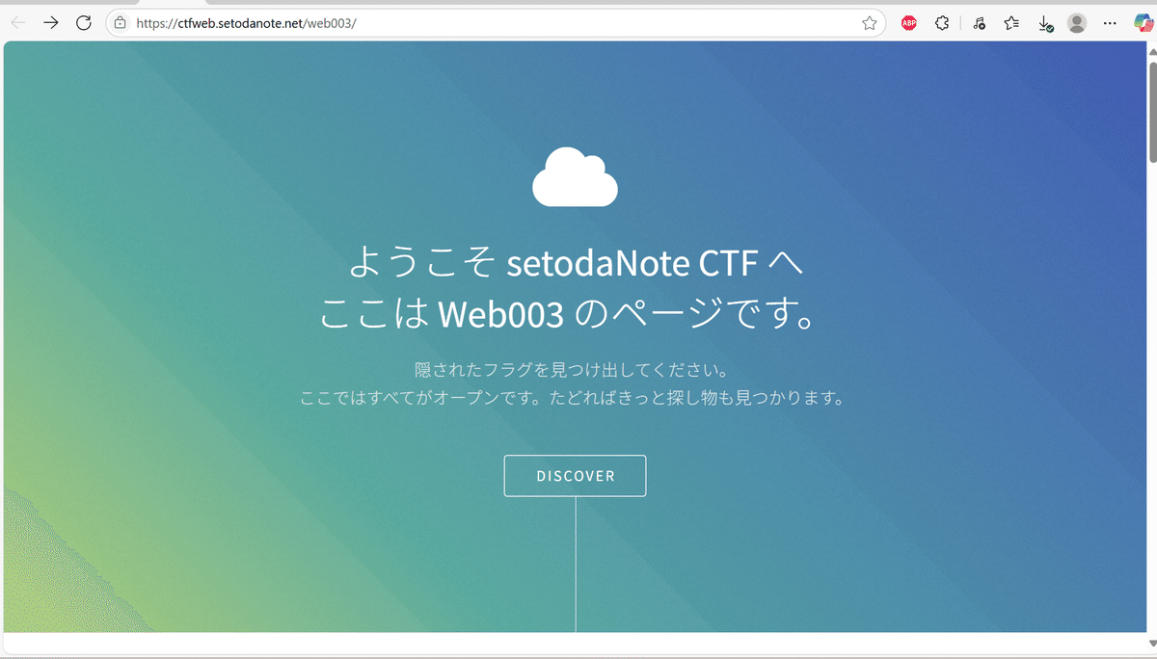This screenshot has width=1157, height=659.
Task: Open the AdBlock Plus extension
Action: coord(907,22)
